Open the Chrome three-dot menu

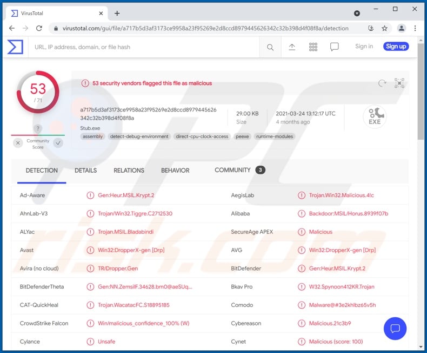(x=415, y=28)
